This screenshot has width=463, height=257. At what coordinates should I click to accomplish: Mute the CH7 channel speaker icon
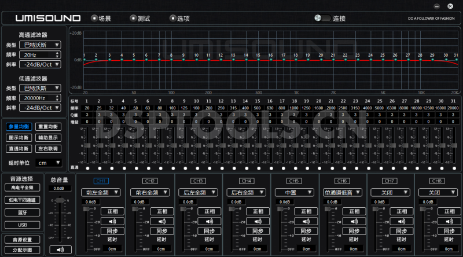pos(402,221)
